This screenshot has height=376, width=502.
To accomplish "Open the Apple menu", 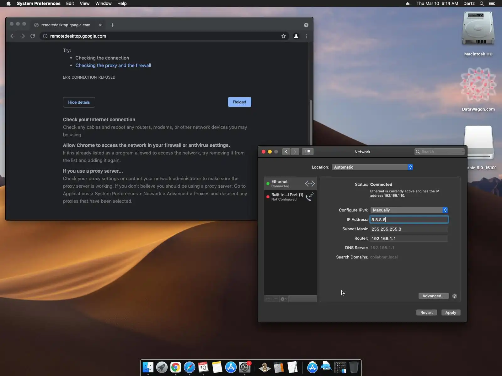I will tap(8, 3).
